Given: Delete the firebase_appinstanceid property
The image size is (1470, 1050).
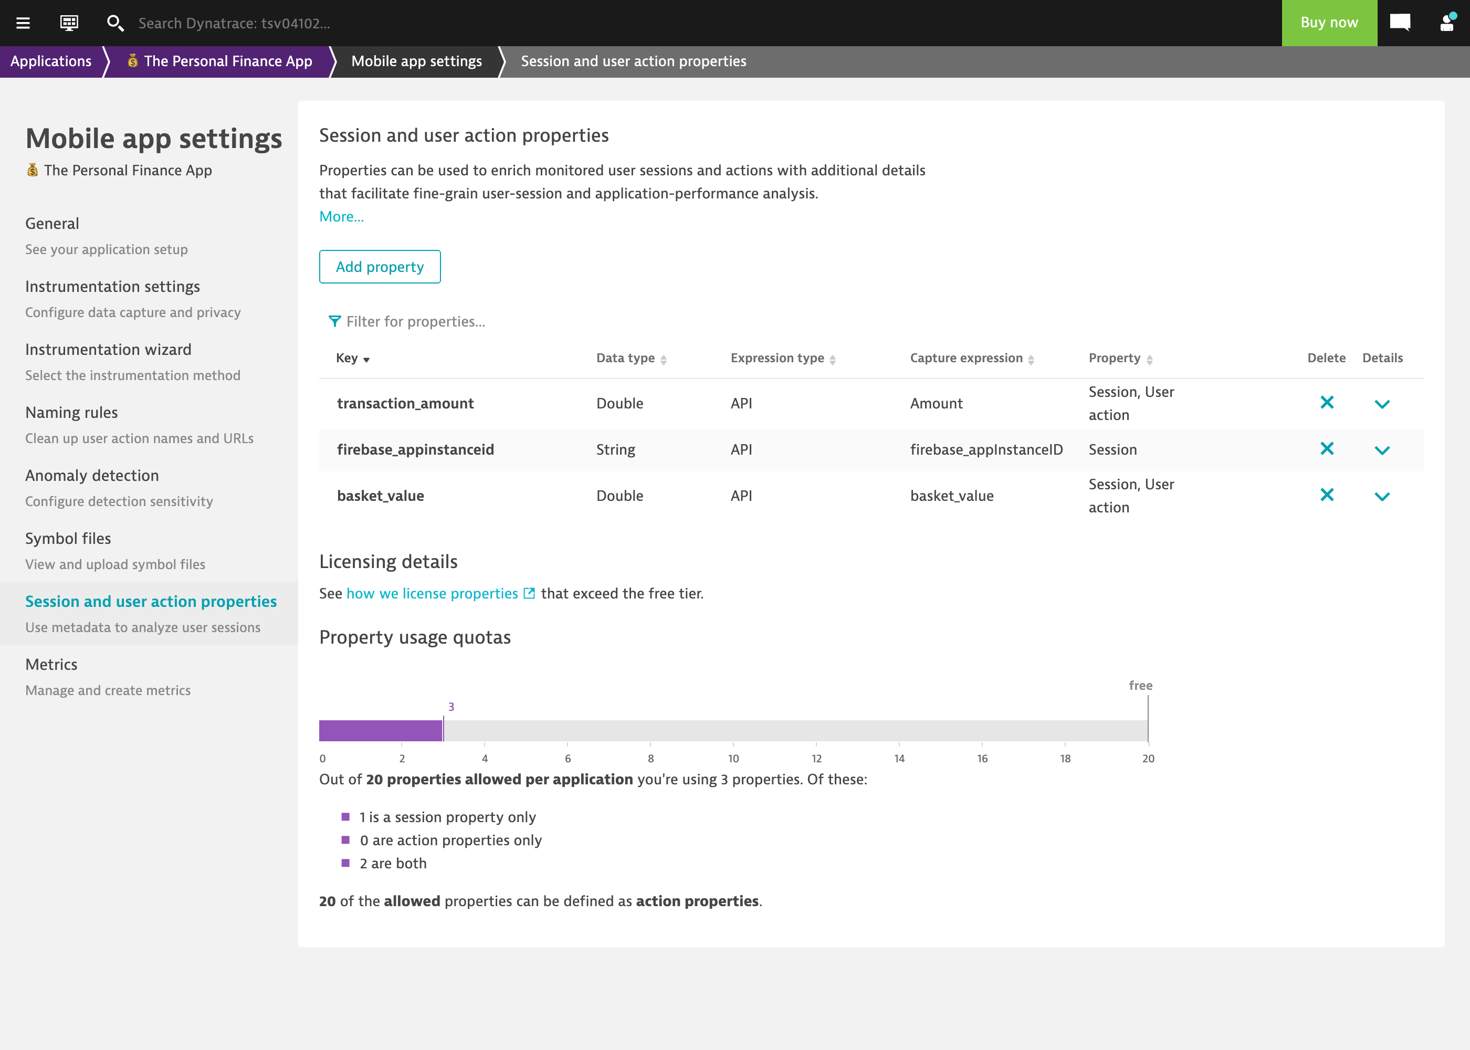Looking at the screenshot, I should pyautogui.click(x=1327, y=449).
